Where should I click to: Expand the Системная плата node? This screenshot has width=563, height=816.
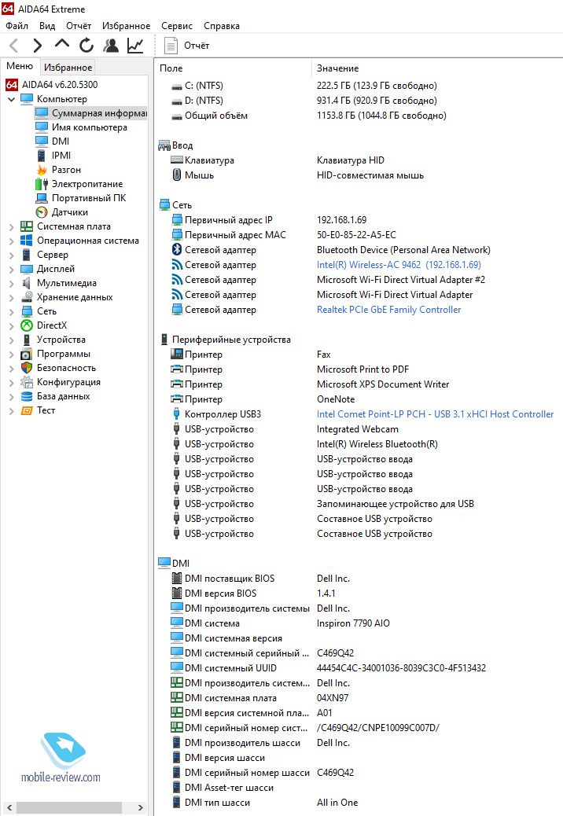coord(12,227)
